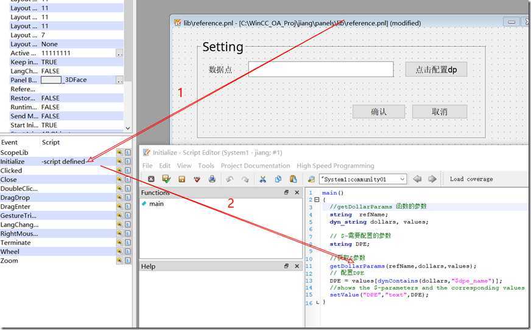Image resolution: width=531 pixels, height=330 pixels.
Task: Run syntax check with red checkmark icon
Action: 197,179
